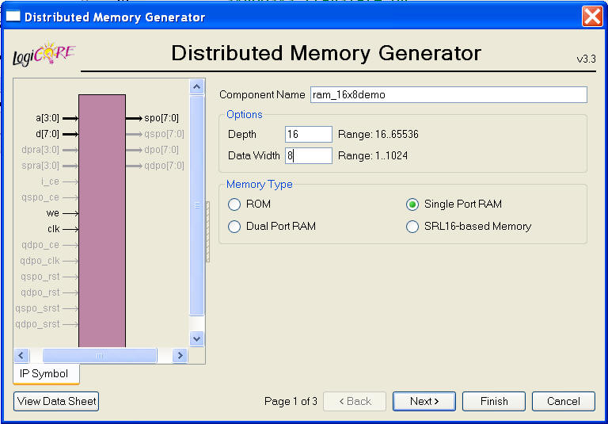Click the Data Width input field
Image resolution: width=608 pixels, height=424 pixels.
pos(309,155)
